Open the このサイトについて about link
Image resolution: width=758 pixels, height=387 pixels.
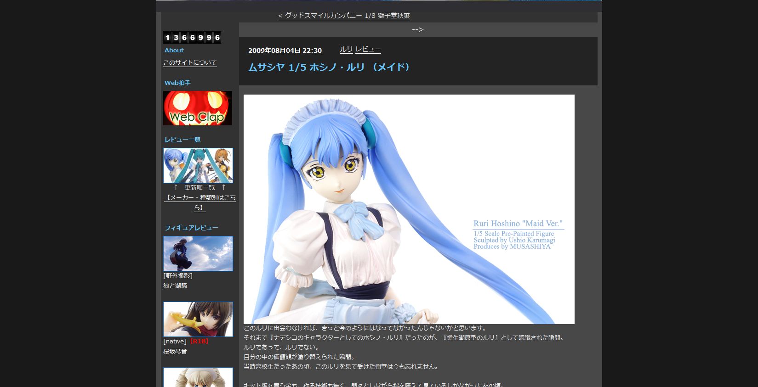[190, 63]
